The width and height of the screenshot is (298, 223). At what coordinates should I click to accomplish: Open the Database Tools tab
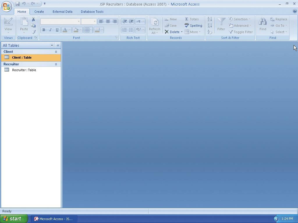coord(92,12)
